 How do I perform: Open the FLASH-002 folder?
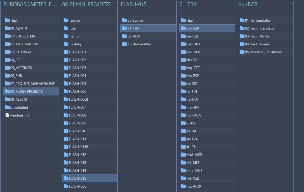coord(89,60)
